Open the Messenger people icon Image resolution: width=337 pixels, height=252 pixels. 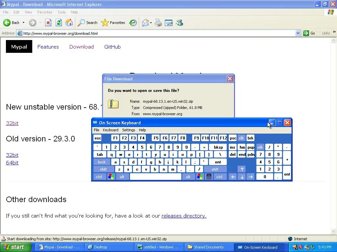[x=179, y=23]
